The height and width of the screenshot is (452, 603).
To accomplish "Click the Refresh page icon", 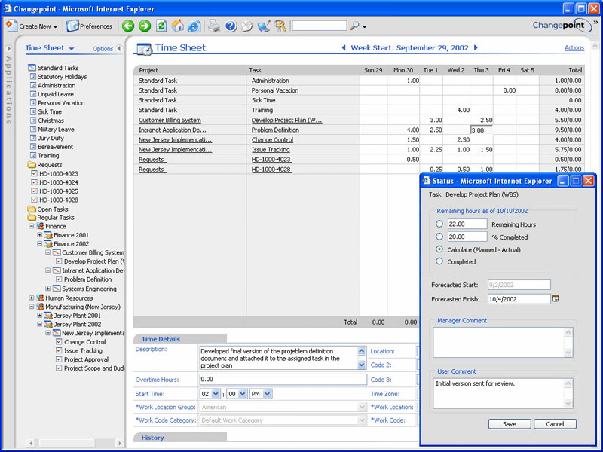I will tap(161, 26).
